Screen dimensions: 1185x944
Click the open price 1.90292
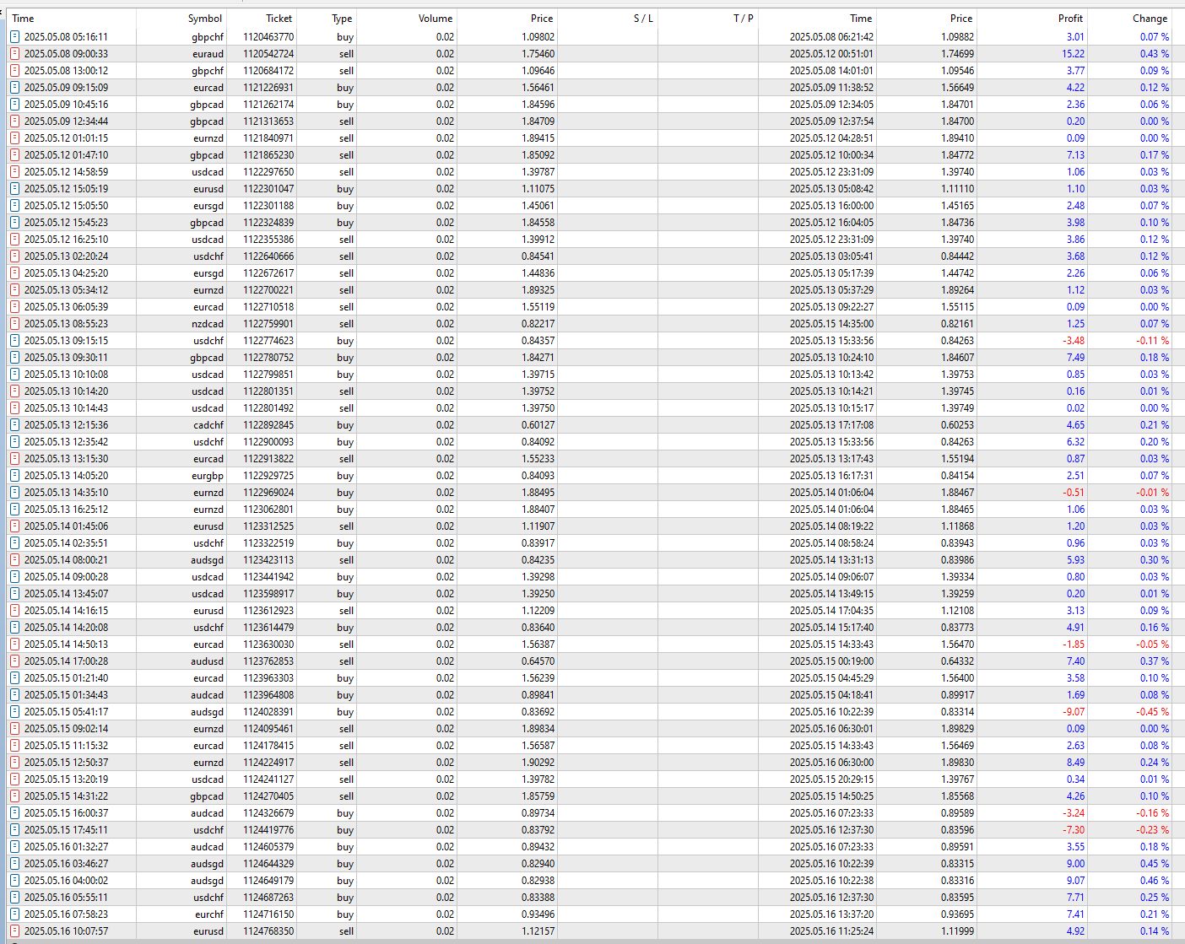coord(538,763)
